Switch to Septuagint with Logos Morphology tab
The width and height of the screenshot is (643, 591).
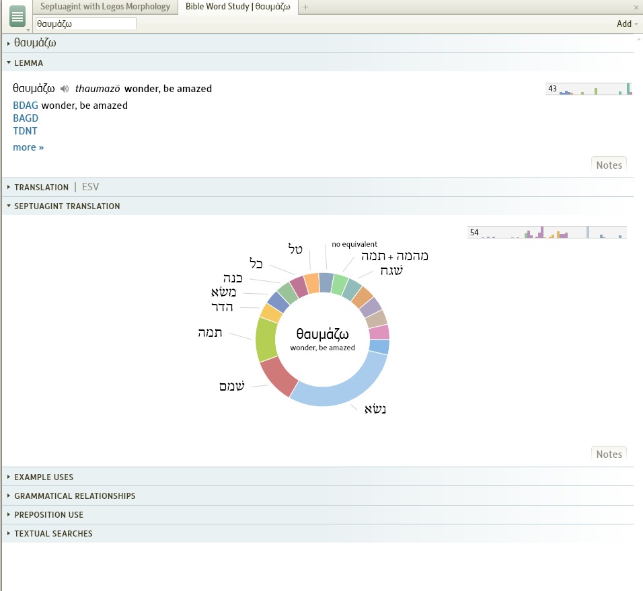point(105,7)
